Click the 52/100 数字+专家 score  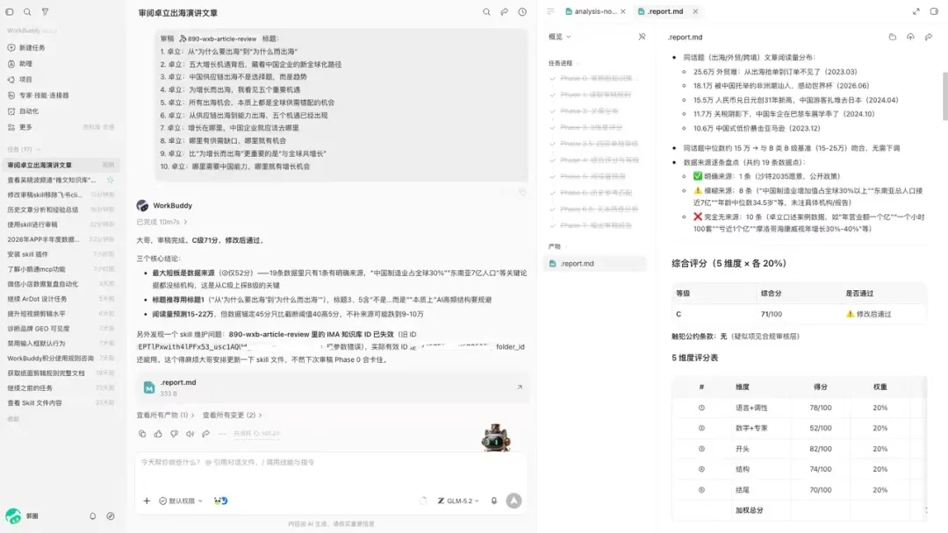click(821, 428)
